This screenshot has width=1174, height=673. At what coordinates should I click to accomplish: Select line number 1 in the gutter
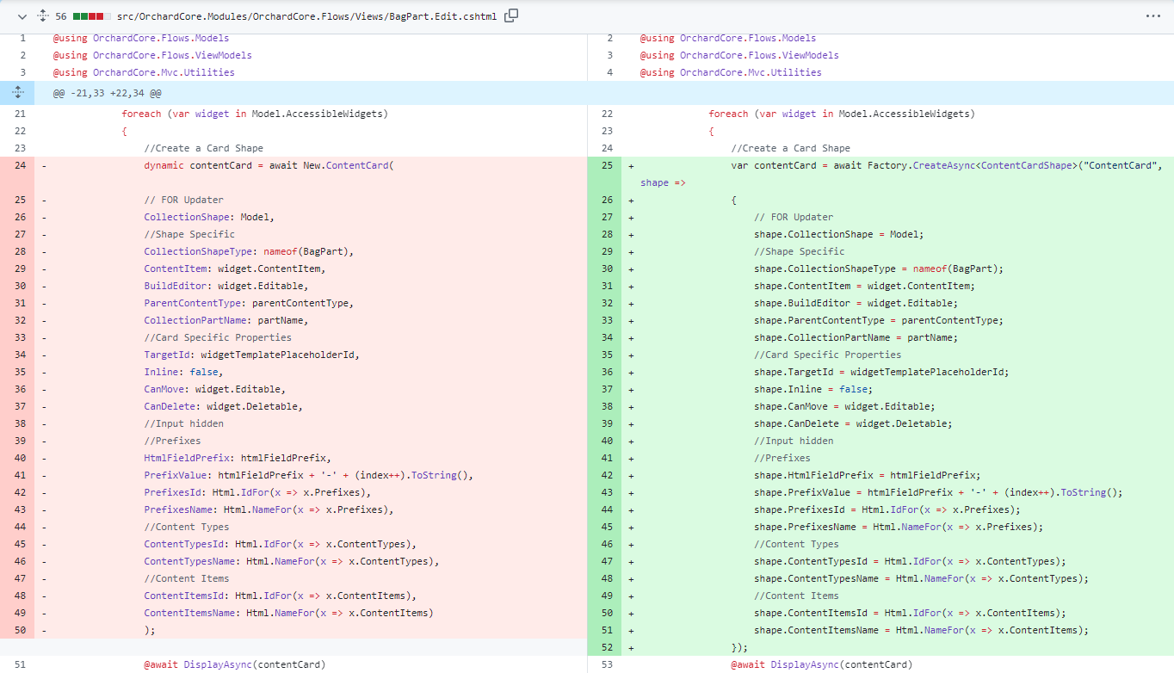click(22, 38)
